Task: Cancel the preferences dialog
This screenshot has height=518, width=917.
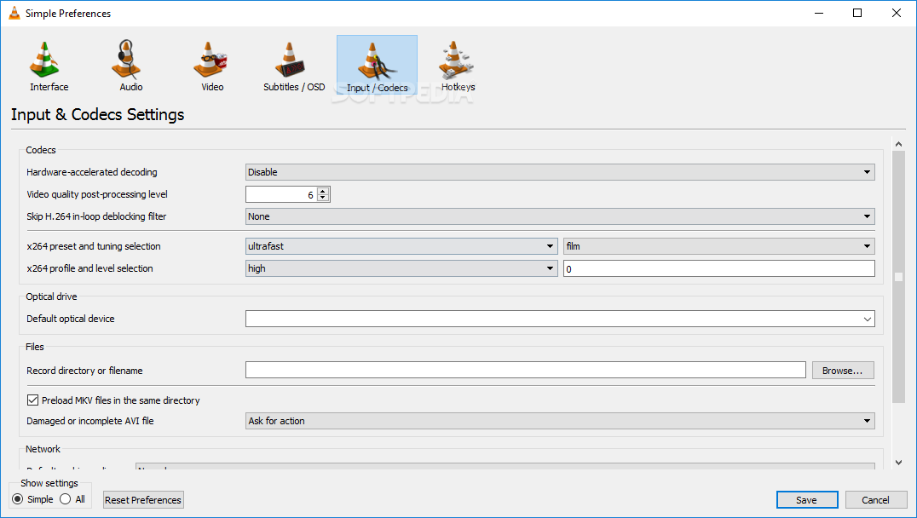Action: [875, 500]
